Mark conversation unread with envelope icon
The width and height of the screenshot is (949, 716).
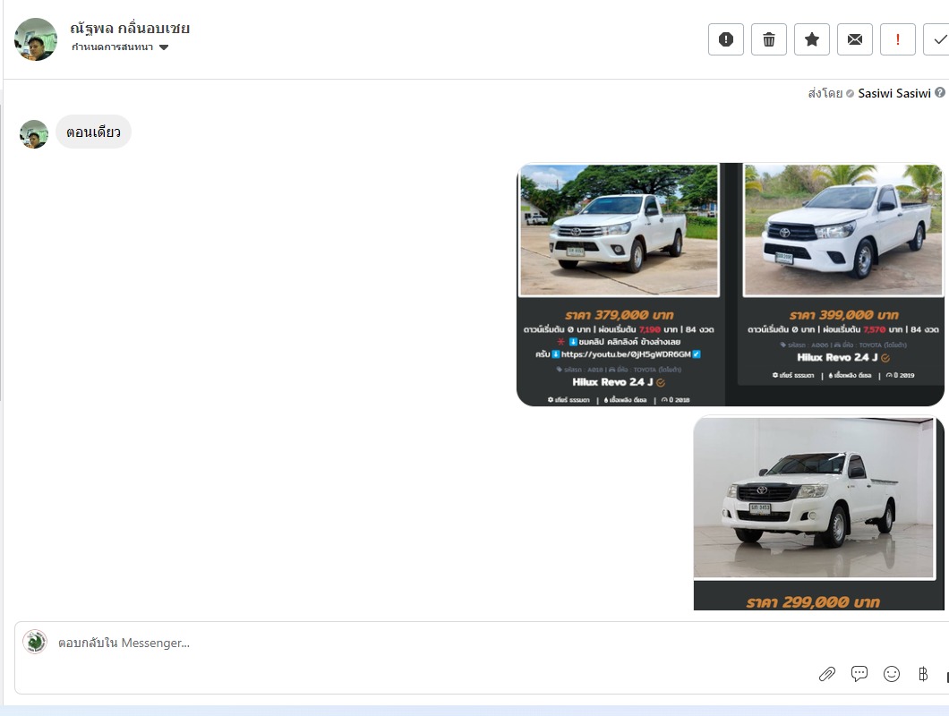[855, 39]
